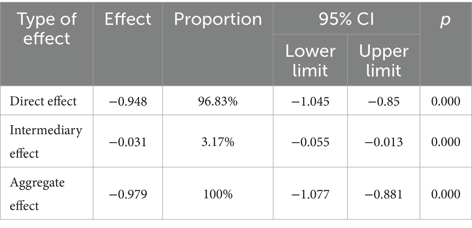Select the −0.948 effect value
This screenshot has height=228, width=472.
(128, 101)
